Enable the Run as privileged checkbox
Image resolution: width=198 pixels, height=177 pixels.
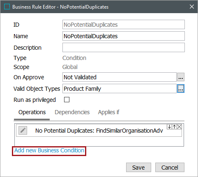(67, 100)
